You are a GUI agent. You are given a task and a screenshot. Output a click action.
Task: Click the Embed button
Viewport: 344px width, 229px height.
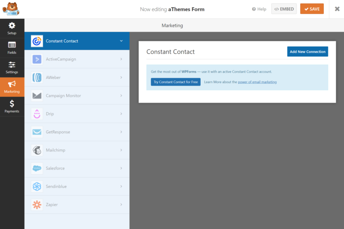click(284, 9)
